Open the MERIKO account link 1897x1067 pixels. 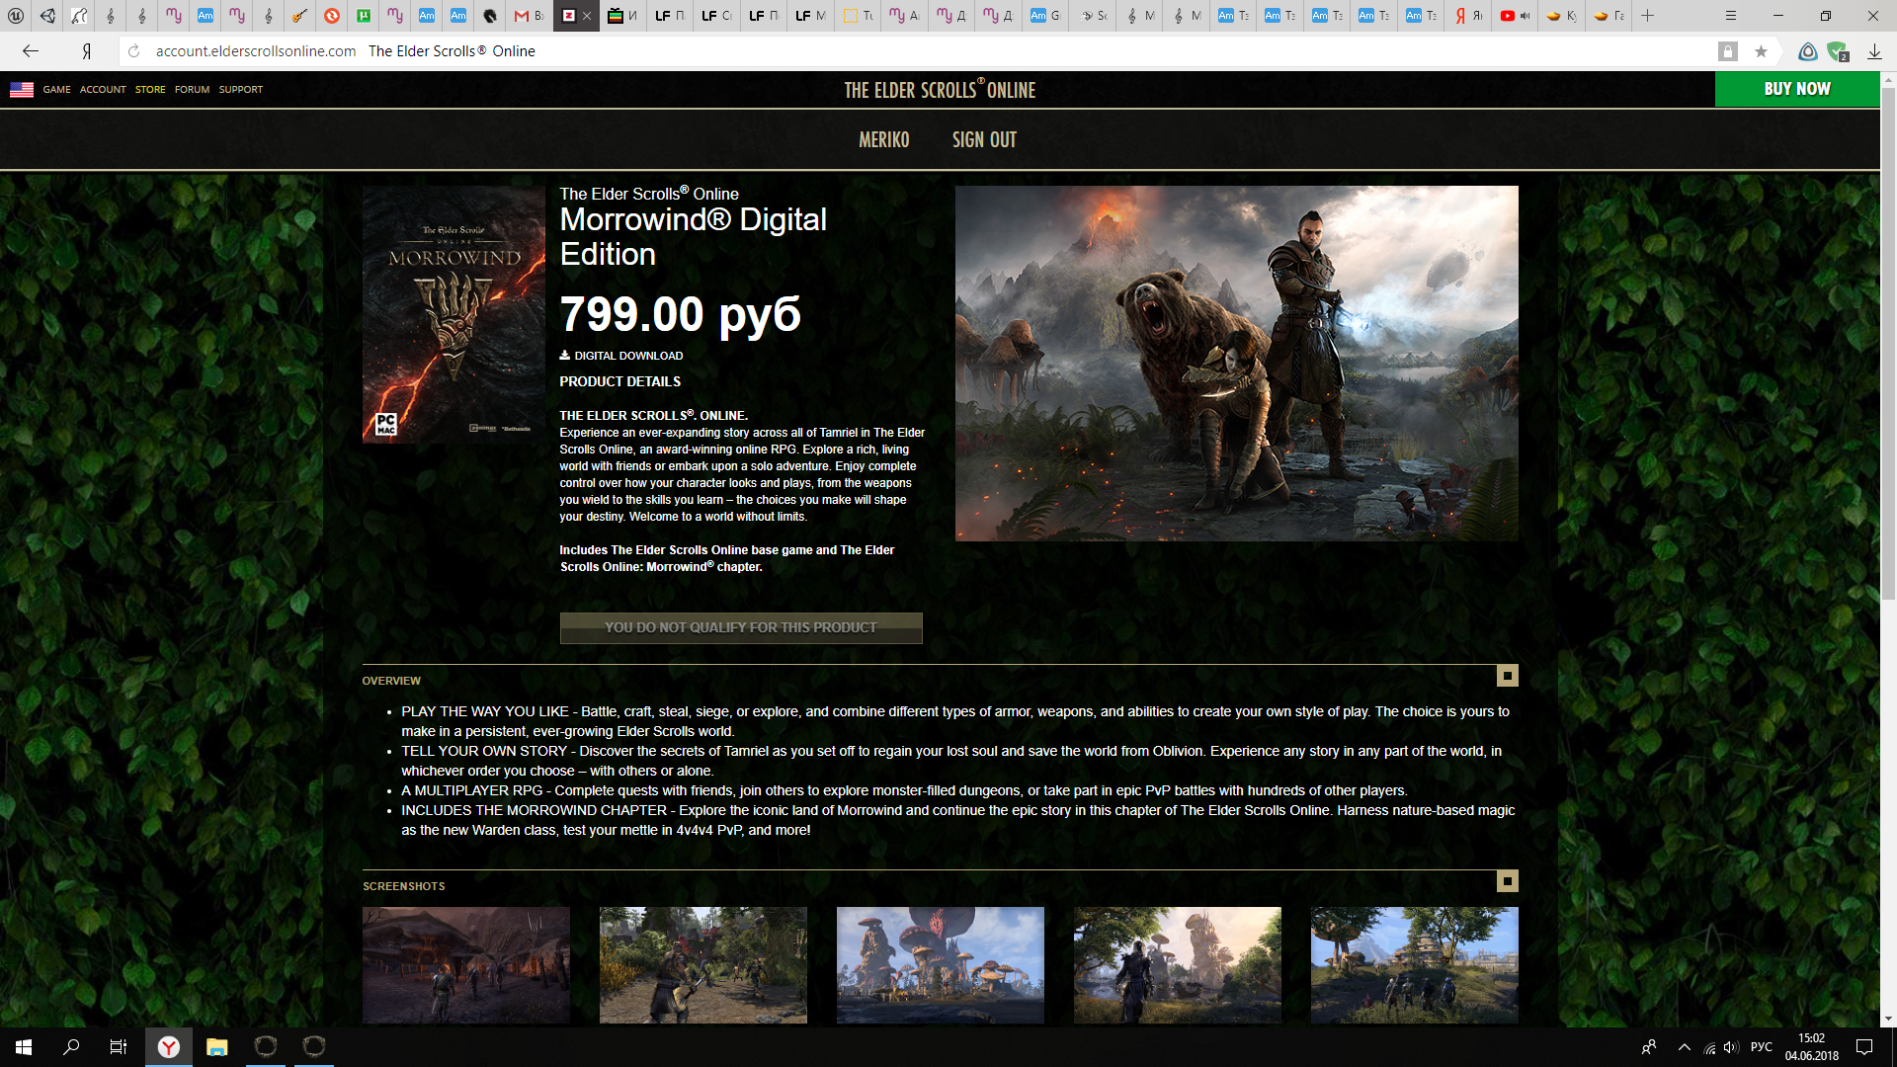click(x=883, y=140)
